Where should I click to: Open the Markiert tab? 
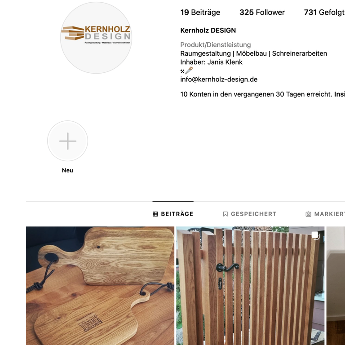[x=325, y=214]
